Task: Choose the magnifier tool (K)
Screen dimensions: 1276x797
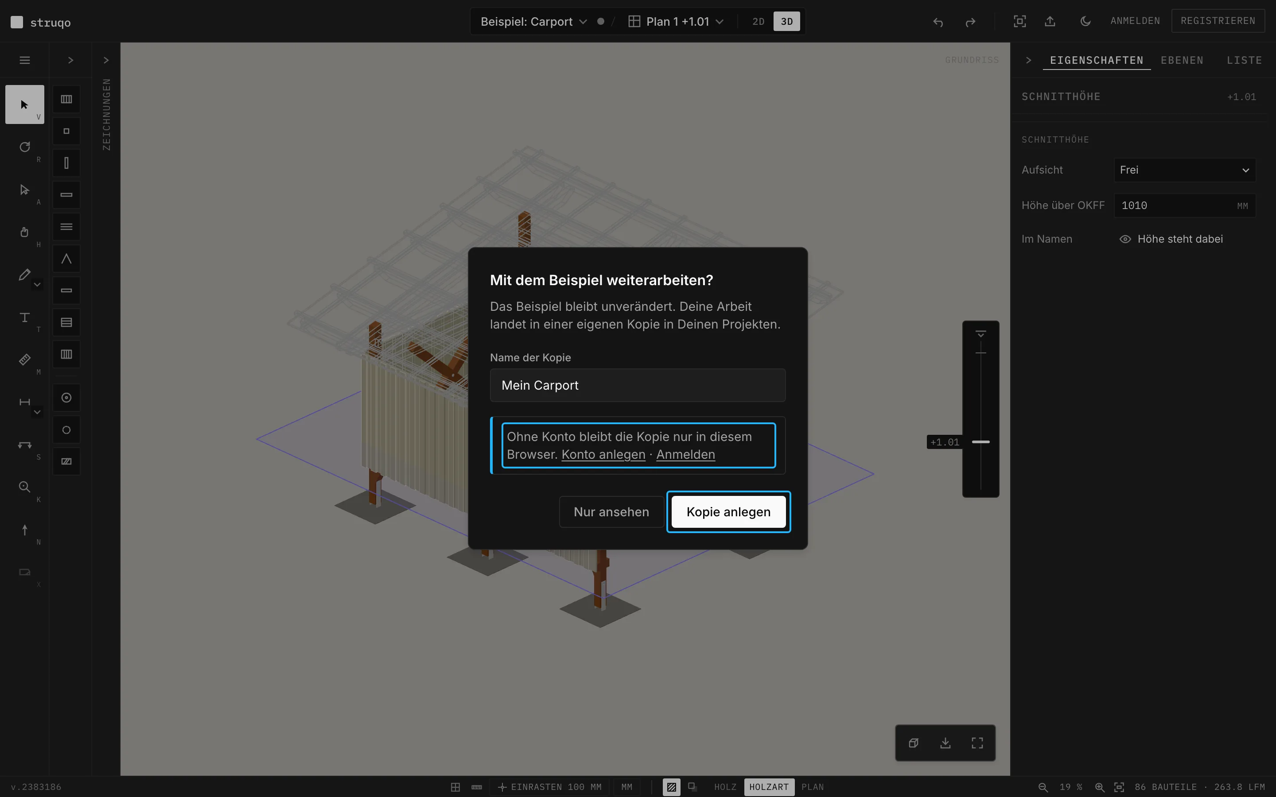Action: tap(25, 487)
